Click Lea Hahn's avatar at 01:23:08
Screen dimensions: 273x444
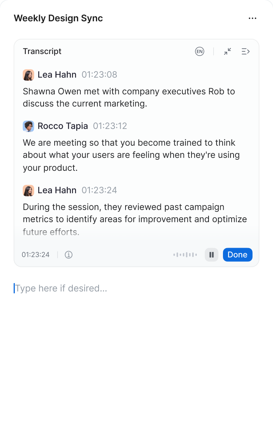pos(28,75)
